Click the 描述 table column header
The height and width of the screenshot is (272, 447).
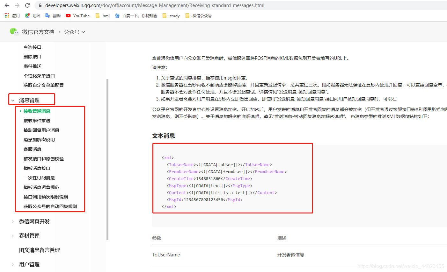point(282,238)
